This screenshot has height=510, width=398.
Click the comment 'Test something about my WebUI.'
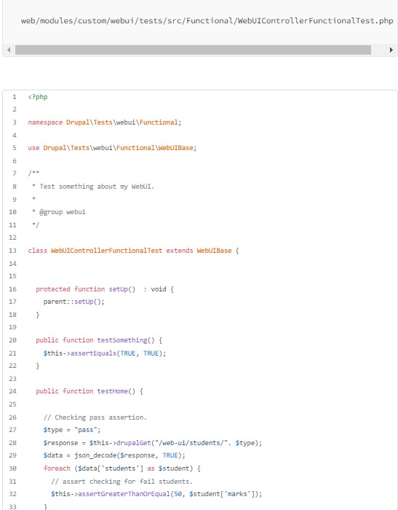97,187
